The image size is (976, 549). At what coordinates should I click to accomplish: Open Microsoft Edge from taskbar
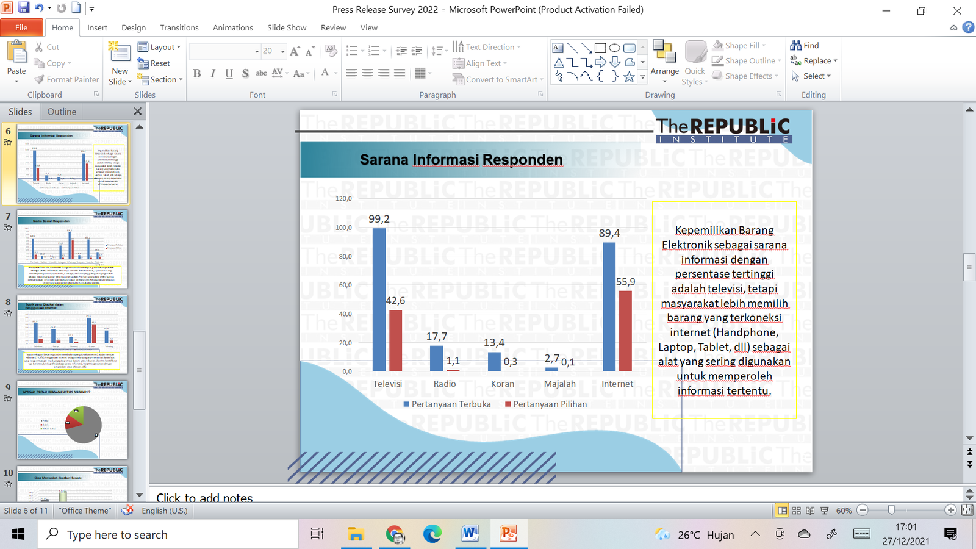pos(432,534)
